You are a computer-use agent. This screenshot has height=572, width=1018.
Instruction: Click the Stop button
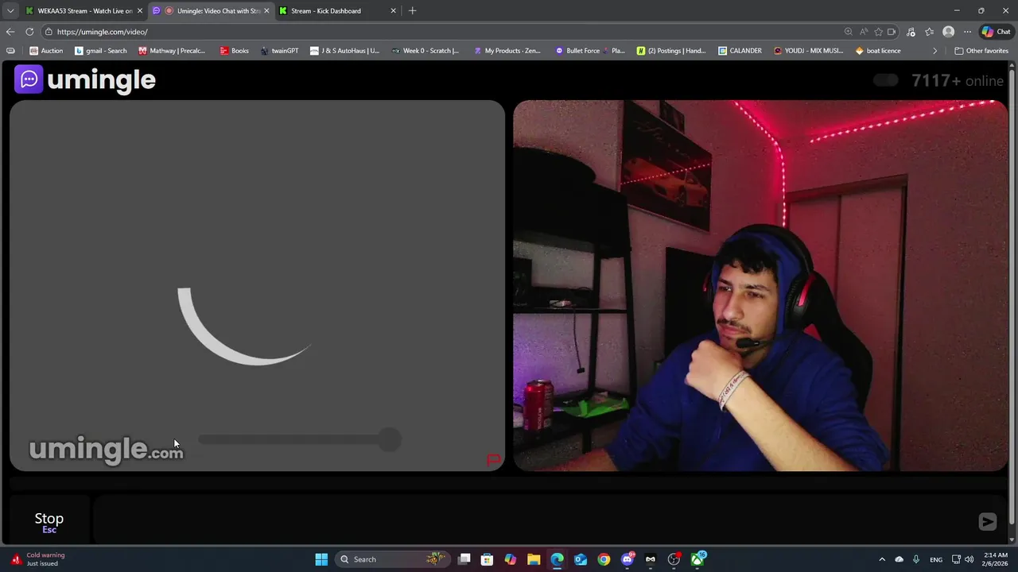(x=49, y=522)
